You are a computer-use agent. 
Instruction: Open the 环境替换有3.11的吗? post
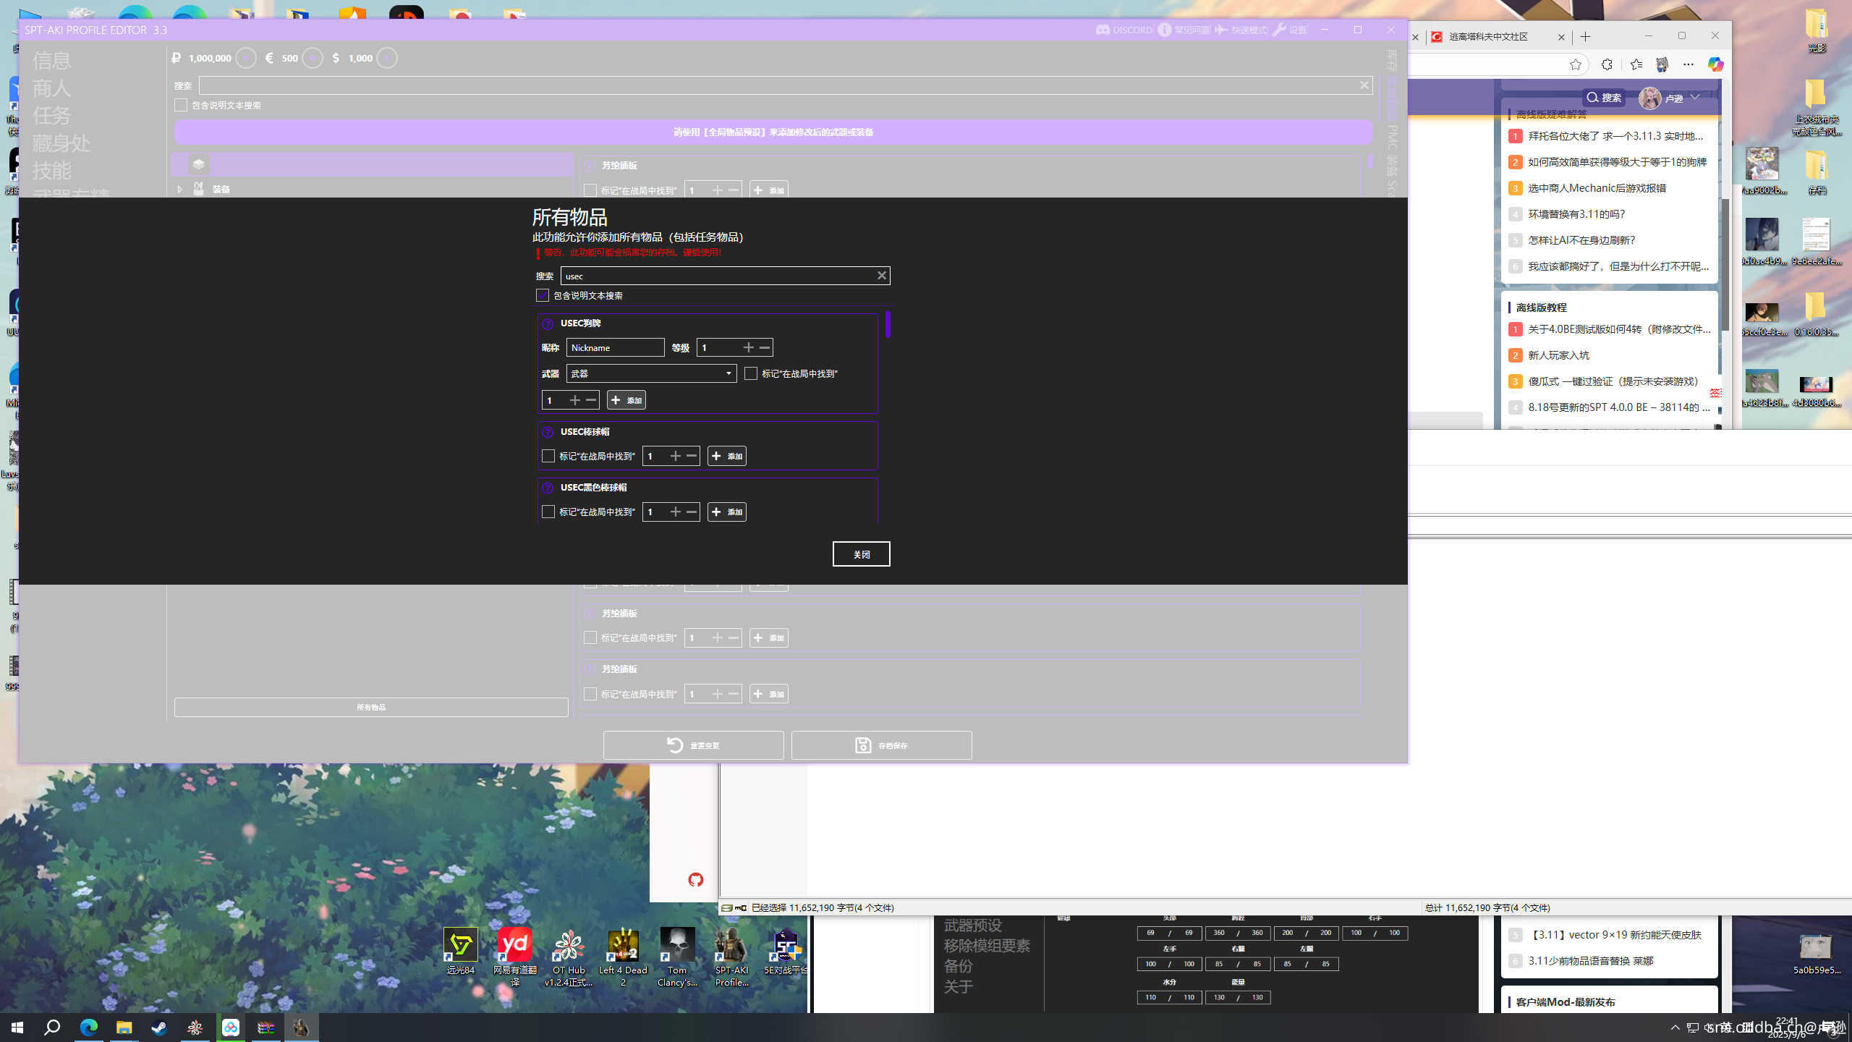[x=1576, y=214]
